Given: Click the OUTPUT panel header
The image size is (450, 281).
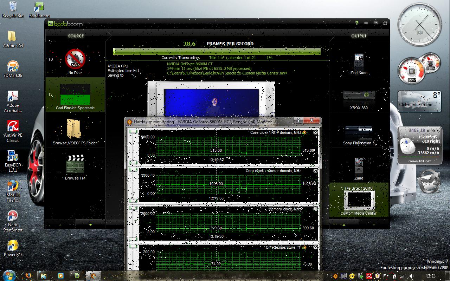Looking at the screenshot, I should pos(359,36).
